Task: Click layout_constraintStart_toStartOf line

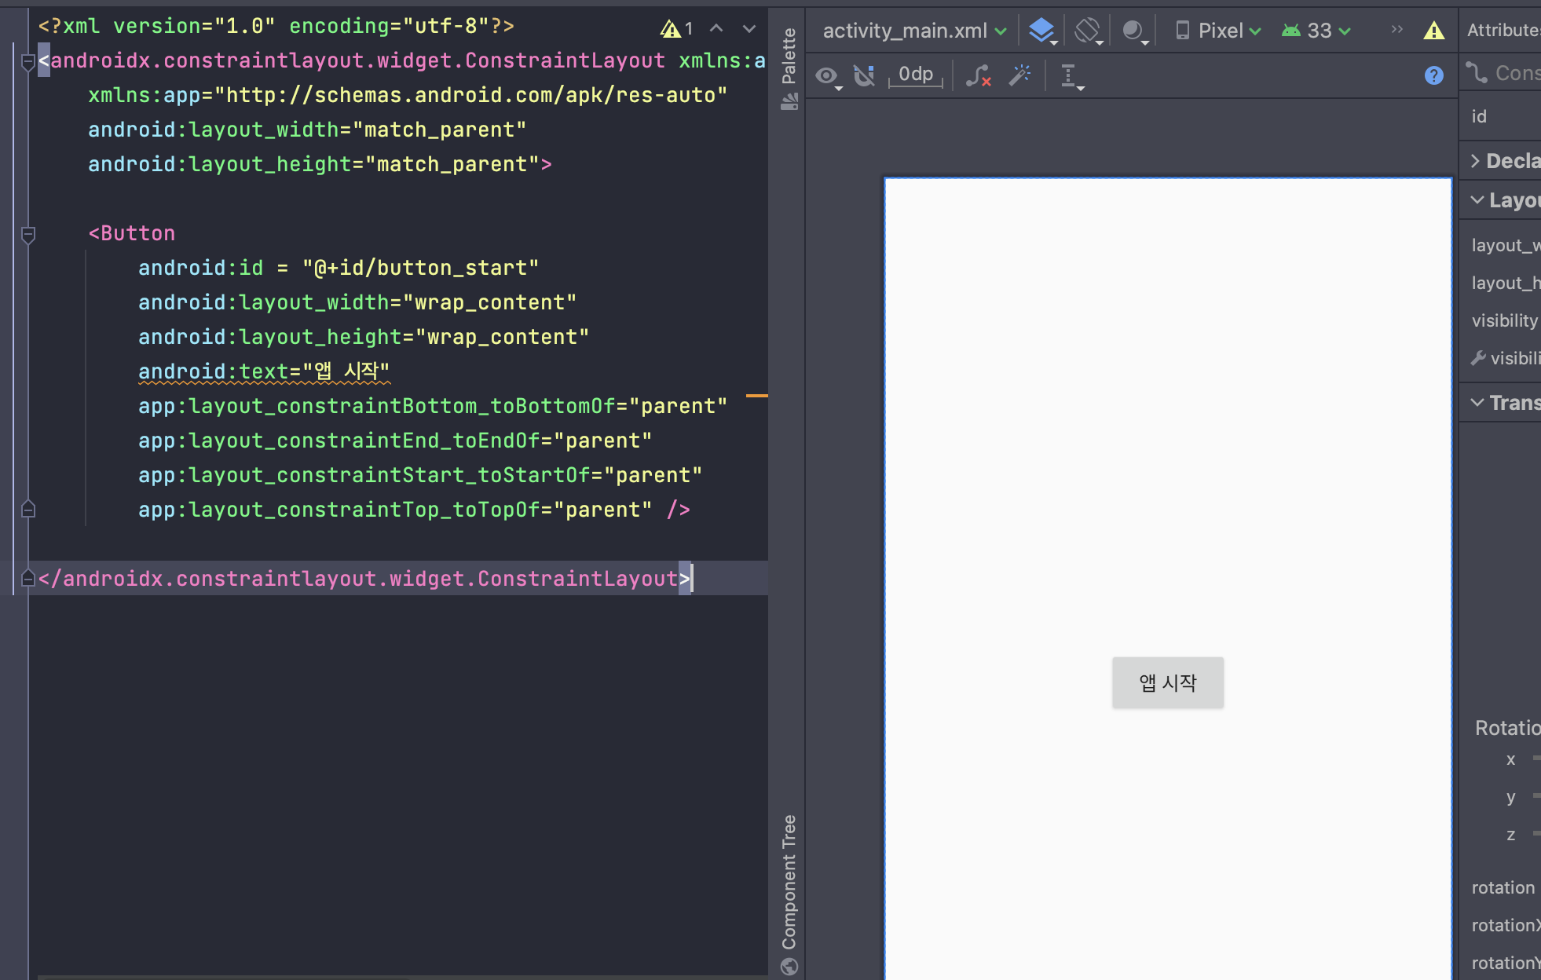Action: coord(420,475)
